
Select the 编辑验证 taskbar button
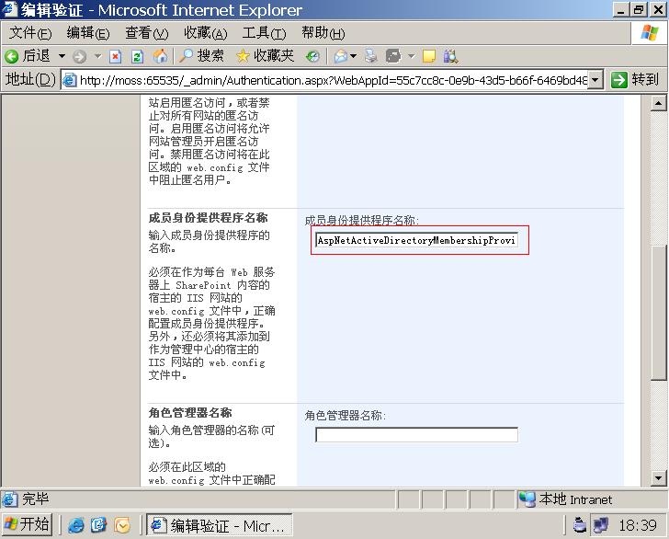(220, 525)
